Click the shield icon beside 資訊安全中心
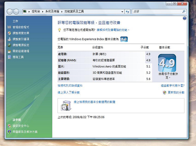Screen dimensions: 196x146 coord(9,126)
